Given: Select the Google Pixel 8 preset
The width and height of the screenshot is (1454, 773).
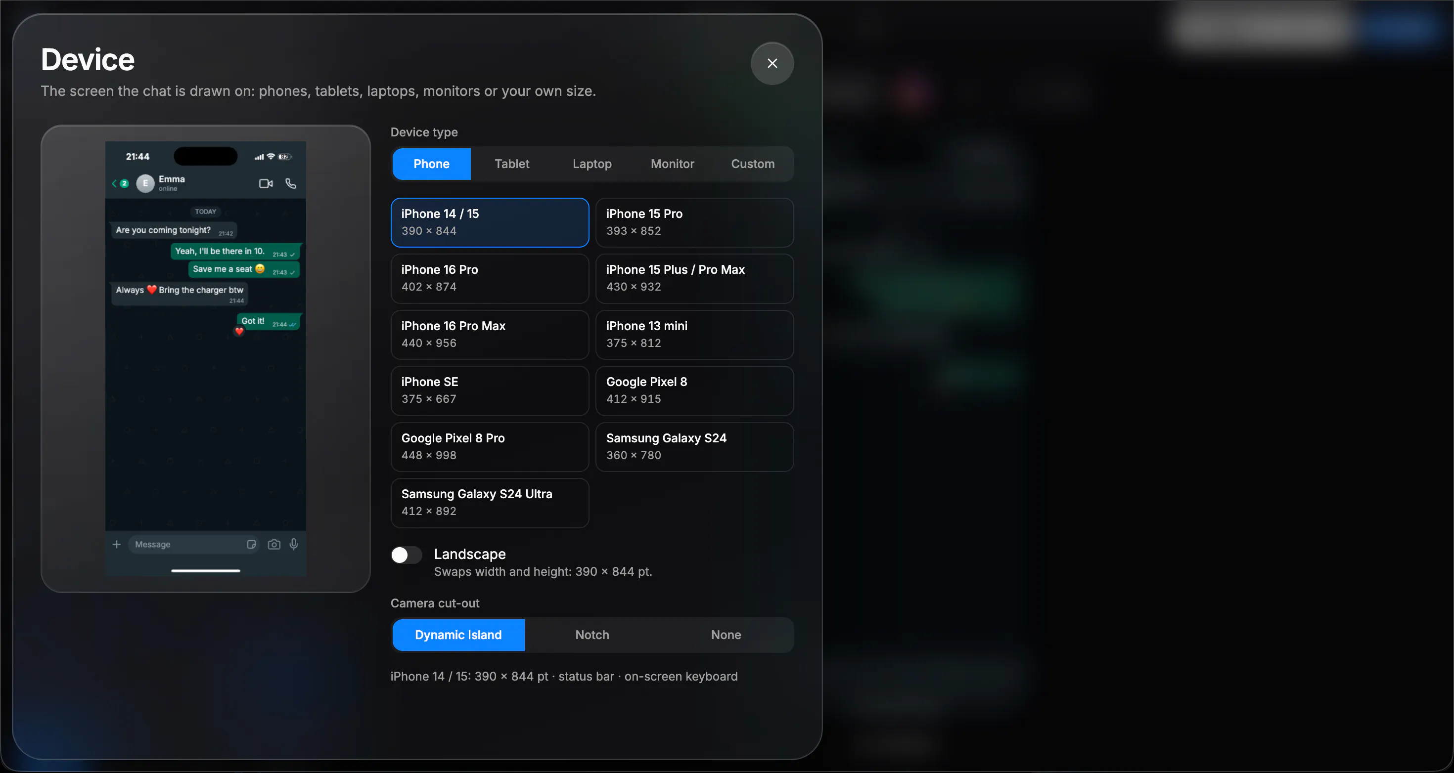Looking at the screenshot, I should click(x=694, y=390).
